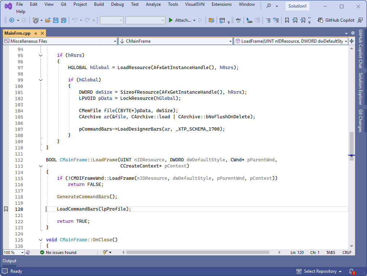Viewport: 367px width, 276px height.
Task: Click the bookmark glyph on line 120
Action: [x=6, y=209]
